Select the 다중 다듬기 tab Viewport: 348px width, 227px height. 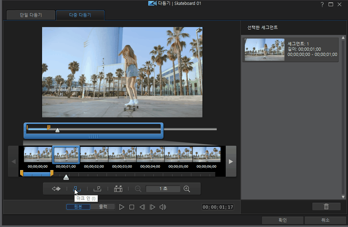80,15
